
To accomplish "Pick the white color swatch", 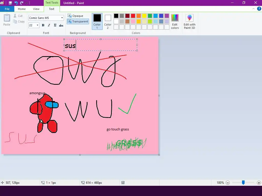I will click(116, 21).
